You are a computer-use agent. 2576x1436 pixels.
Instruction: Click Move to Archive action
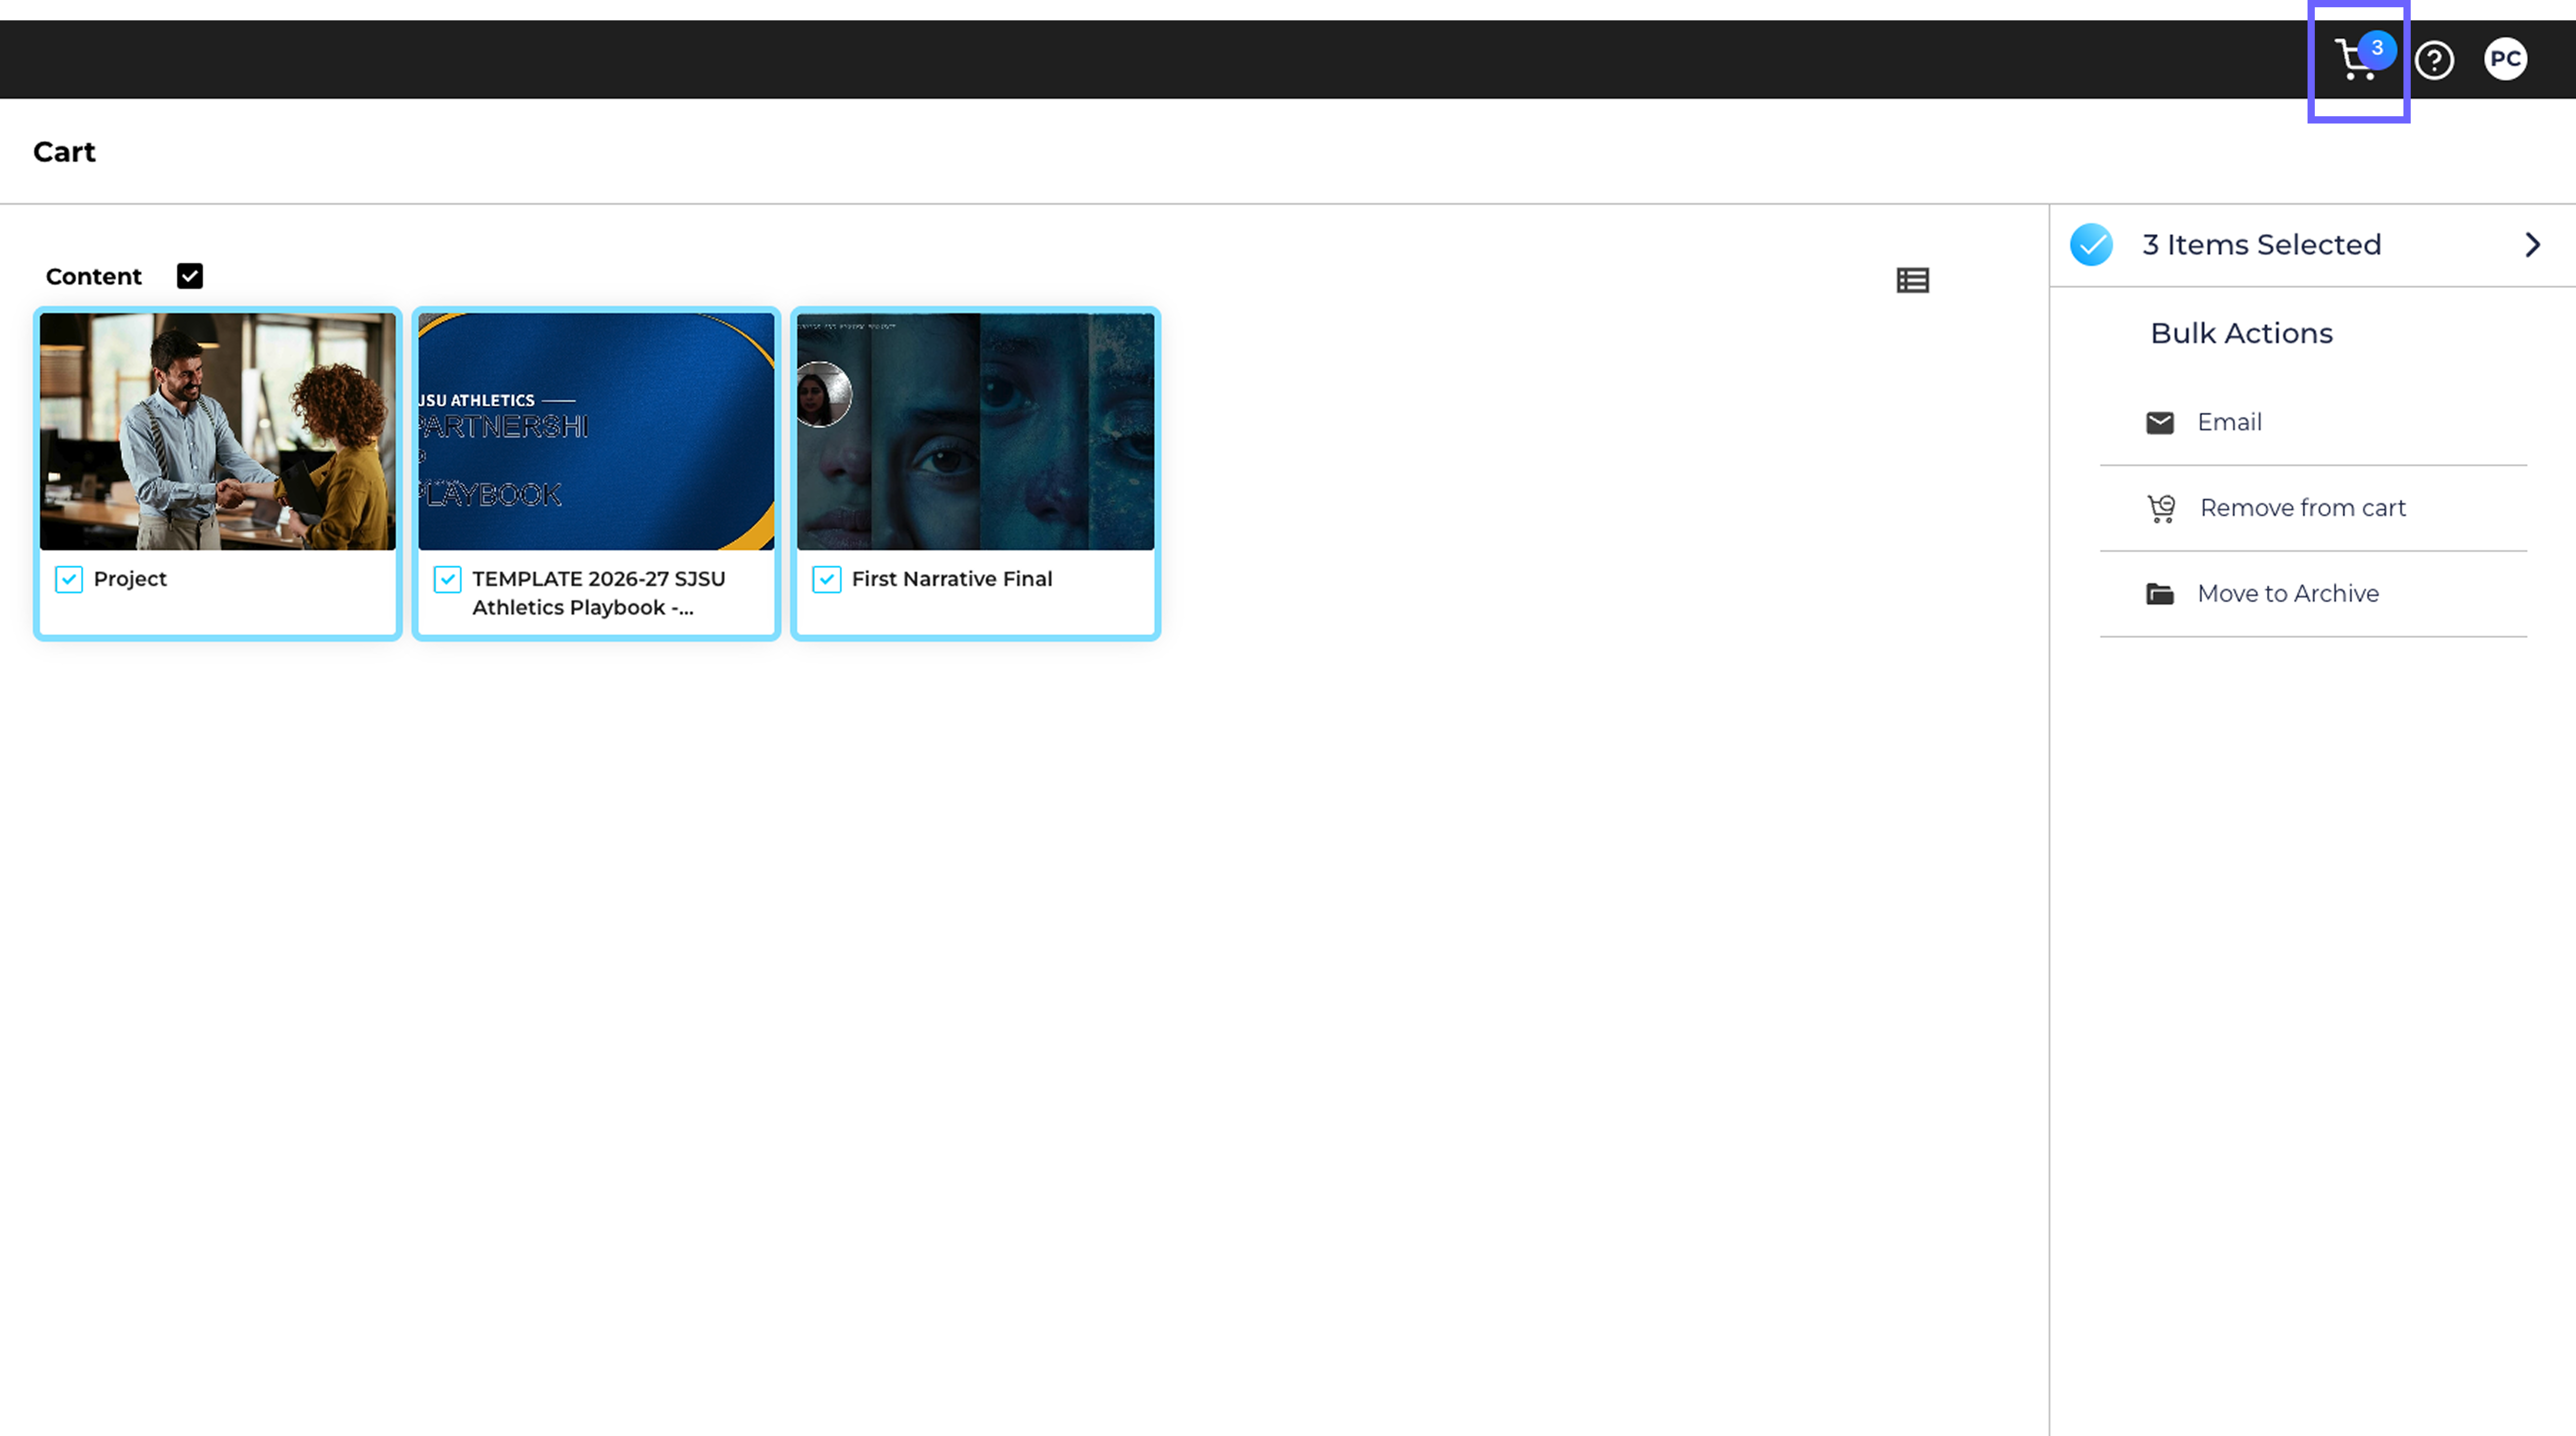point(2313,594)
